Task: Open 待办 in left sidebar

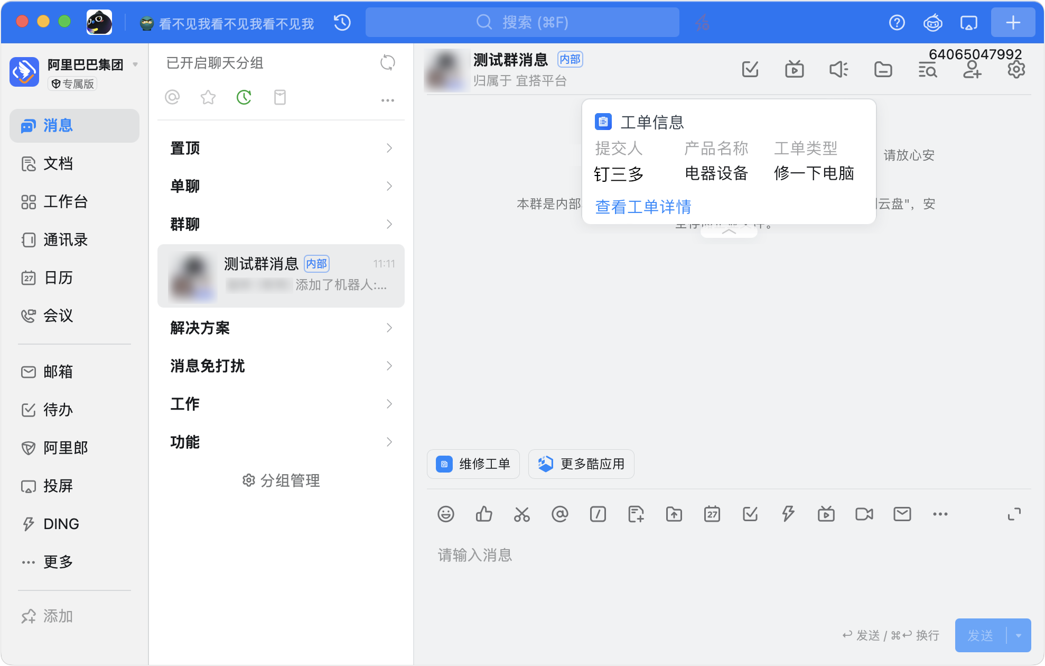Action: point(74,410)
